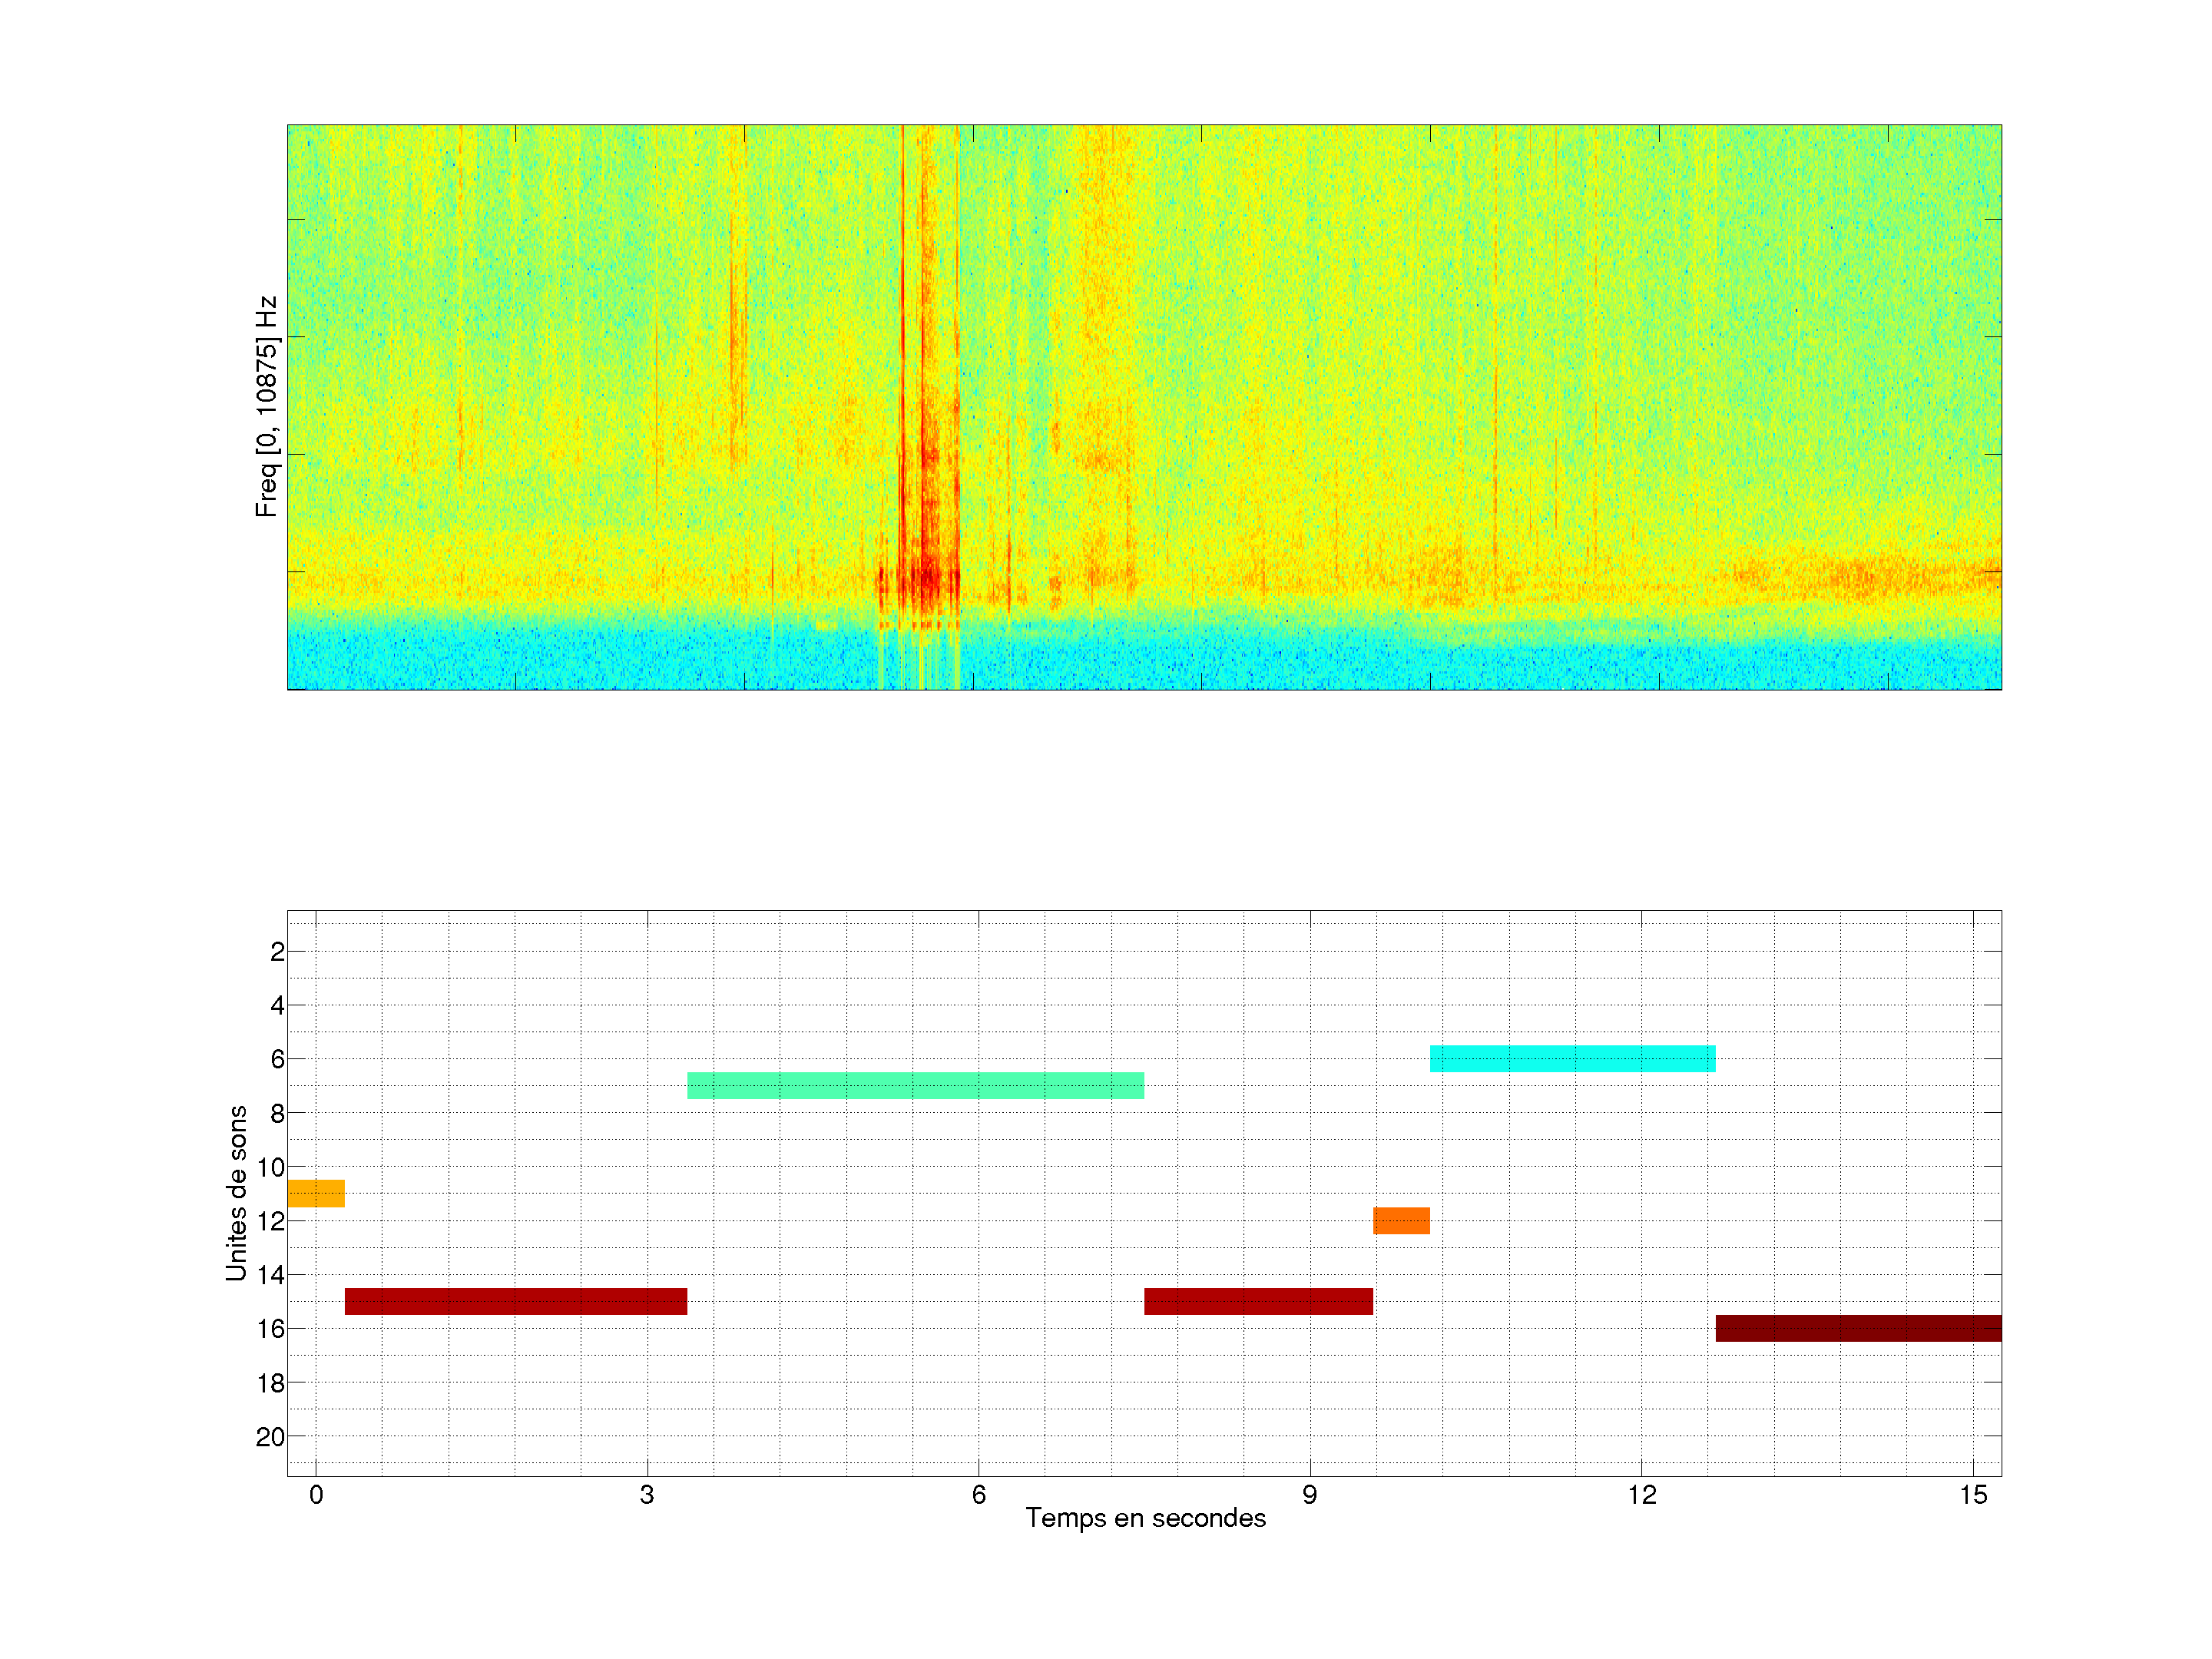Click the y-axis tick label 2
Viewport: 2212px width, 1659px height.
(277, 952)
